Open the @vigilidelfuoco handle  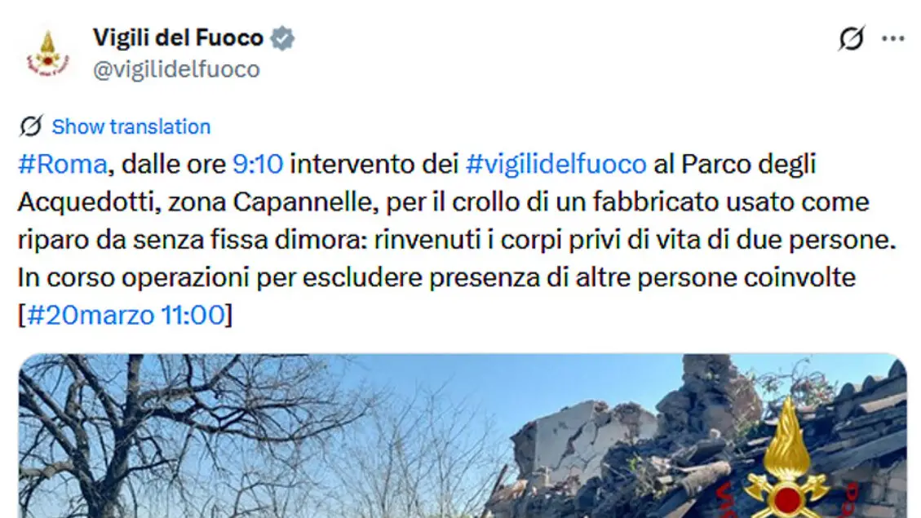(176, 69)
